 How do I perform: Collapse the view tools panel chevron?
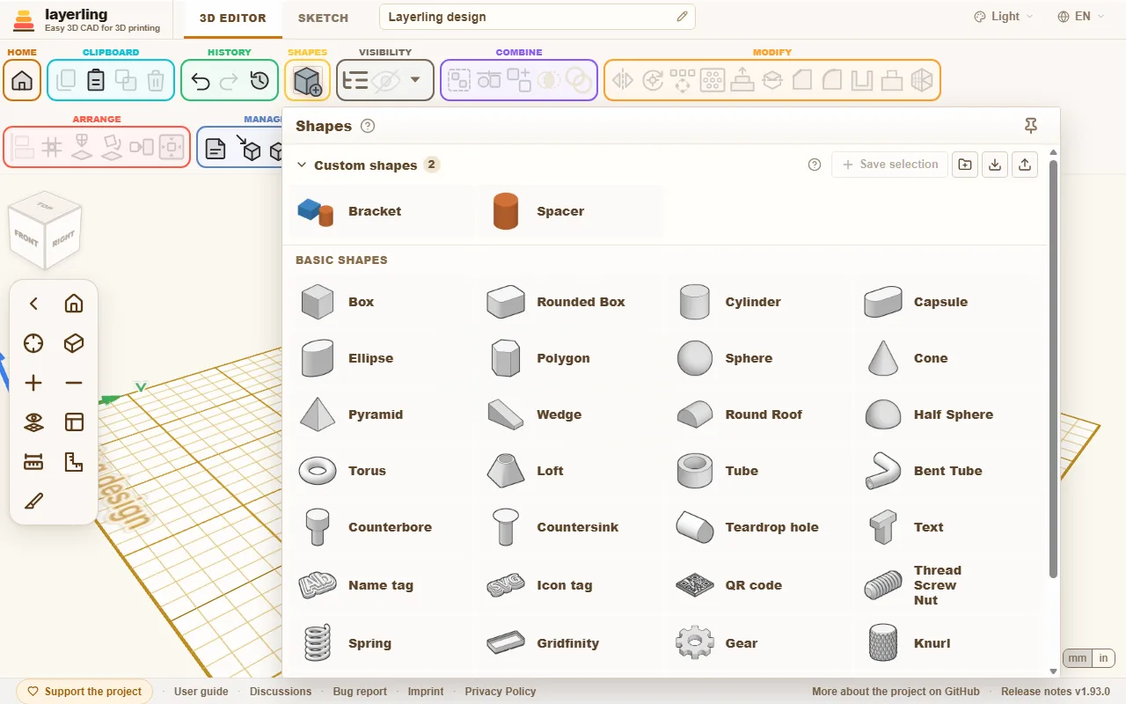(33, 304)
